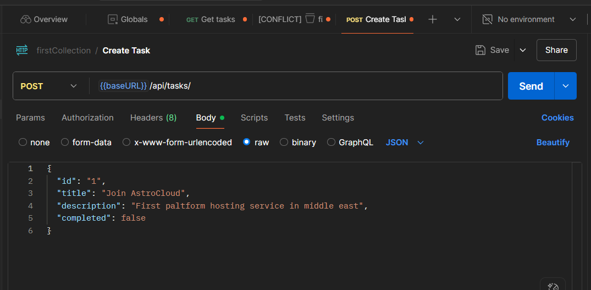Screen dimensions: 591x290
Task: Open the Authorization tab
Action: click(87, 118)
